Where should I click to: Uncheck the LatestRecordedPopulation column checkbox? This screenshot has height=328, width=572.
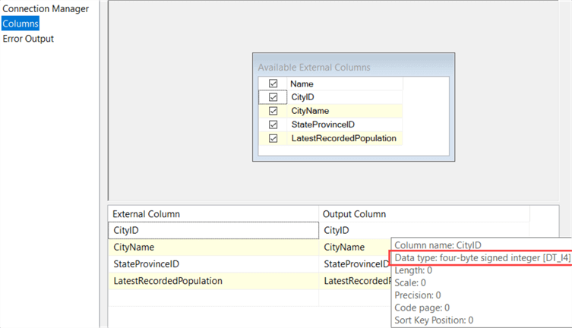pyautogui.click(x=273, y=138)
